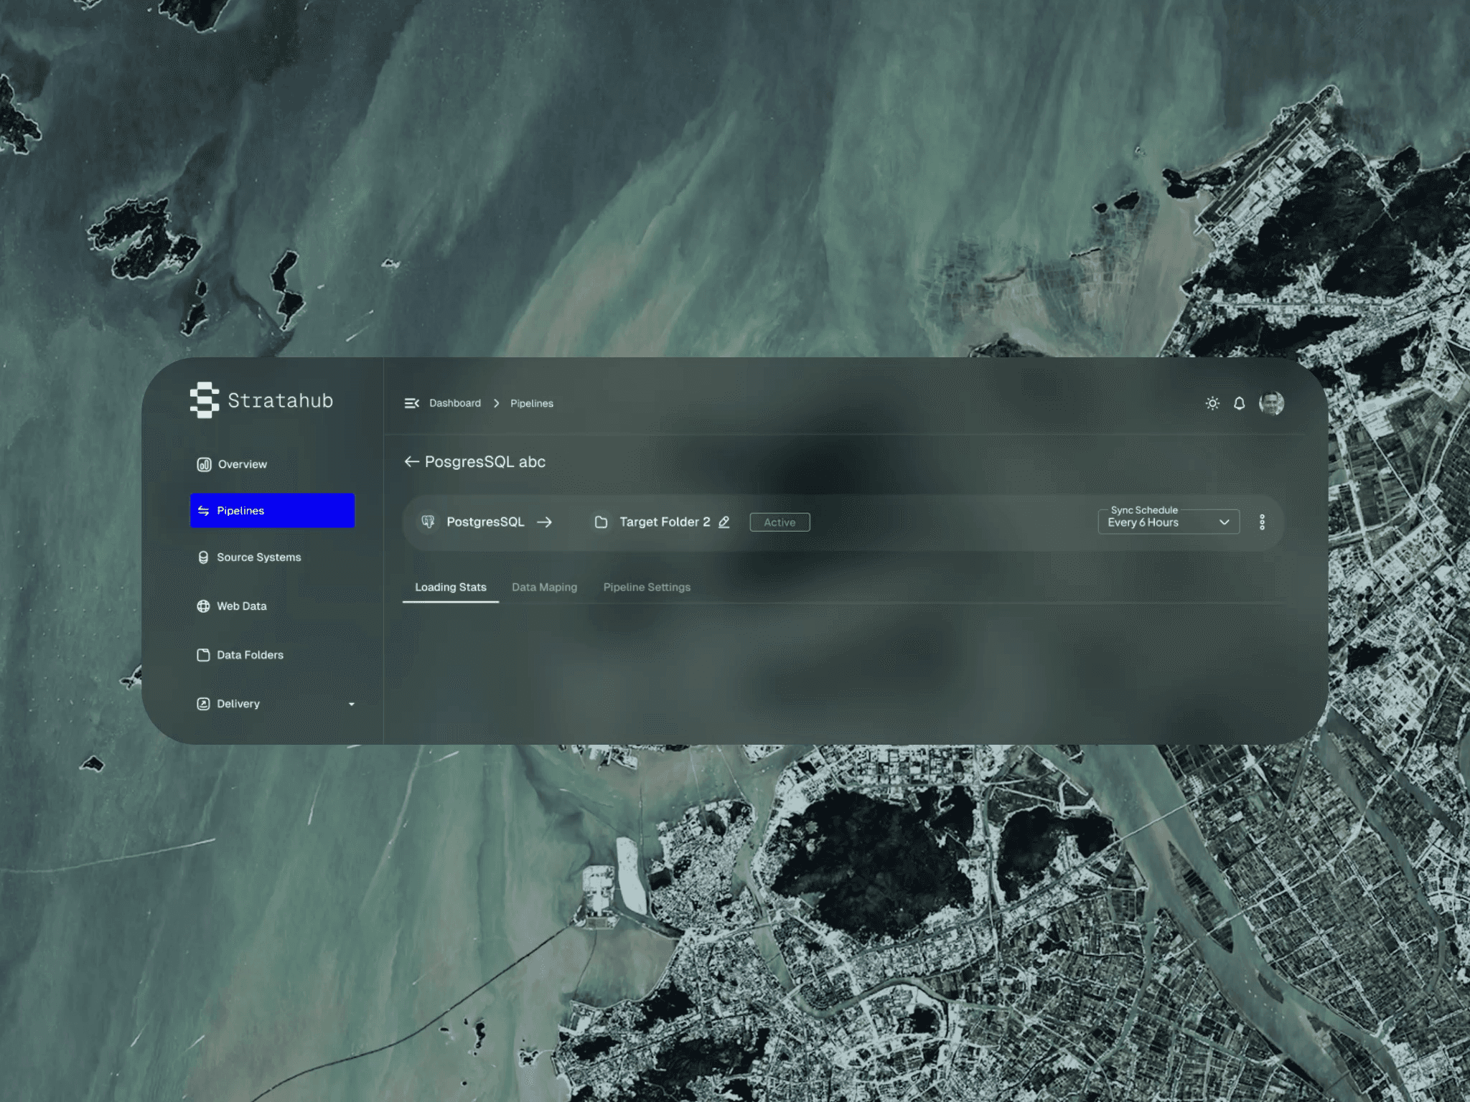Image resolution: width=1470 pixels, height=1102 pixels.
Task: Click the Stratahub logo icon
Action: (204, 400)
